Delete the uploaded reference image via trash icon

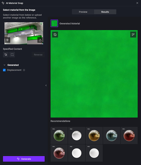[7, 40]
